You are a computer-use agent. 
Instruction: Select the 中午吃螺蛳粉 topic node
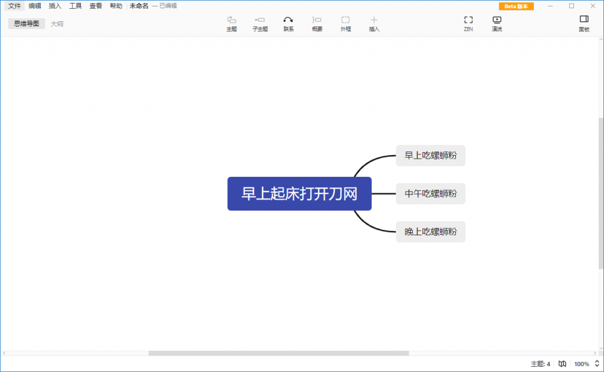(x=430, y=193)
